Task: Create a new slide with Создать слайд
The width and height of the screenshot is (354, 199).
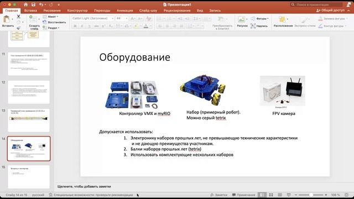Action: coord(34,23)
